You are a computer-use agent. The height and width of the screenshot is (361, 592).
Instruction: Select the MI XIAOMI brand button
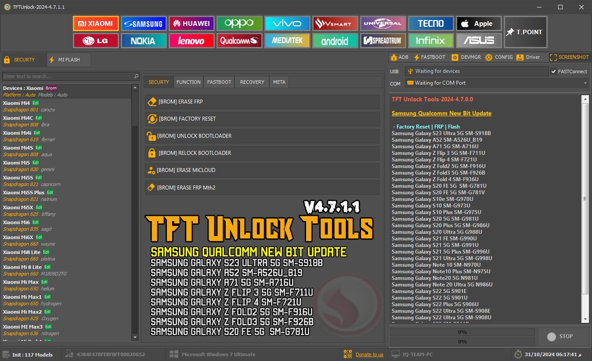tap(96, 23)
